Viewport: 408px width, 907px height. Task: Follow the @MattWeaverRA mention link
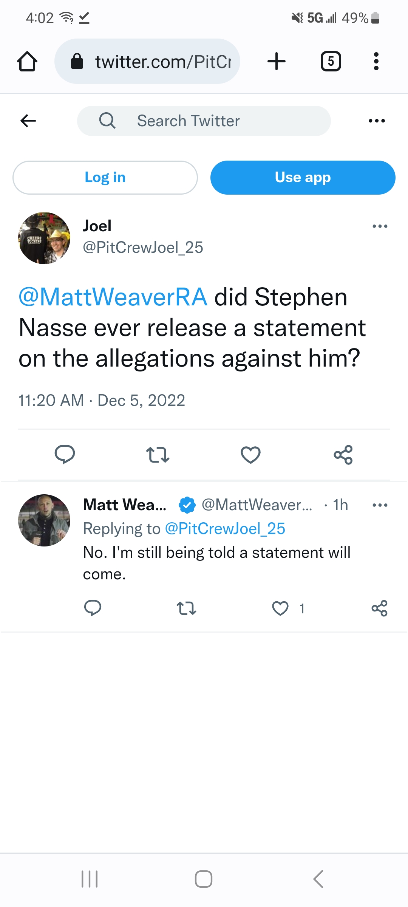(x=113, y=297)
